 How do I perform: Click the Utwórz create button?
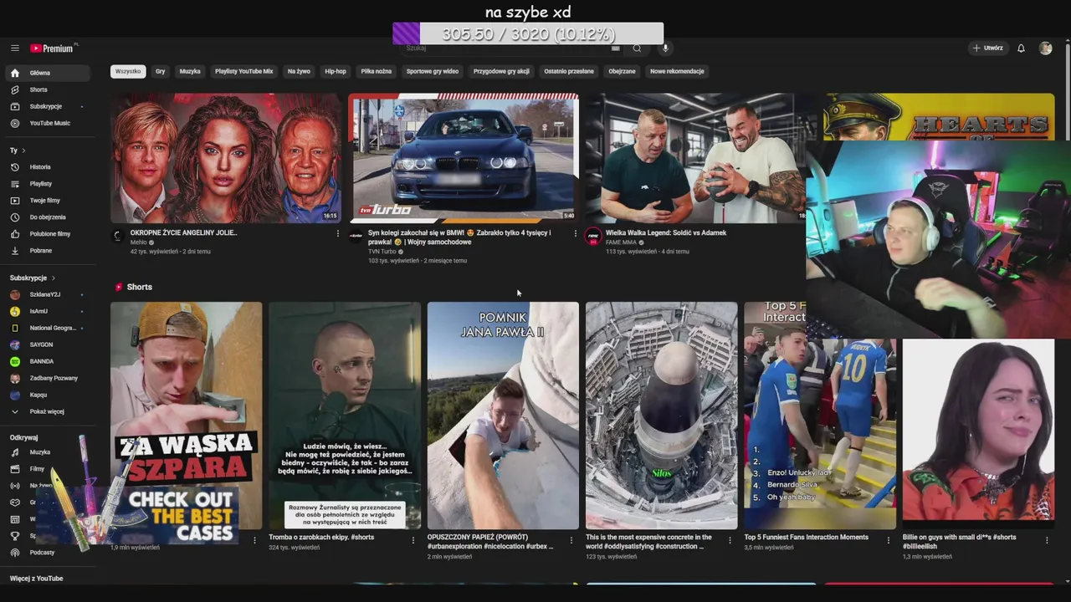(x=987, y=48)
